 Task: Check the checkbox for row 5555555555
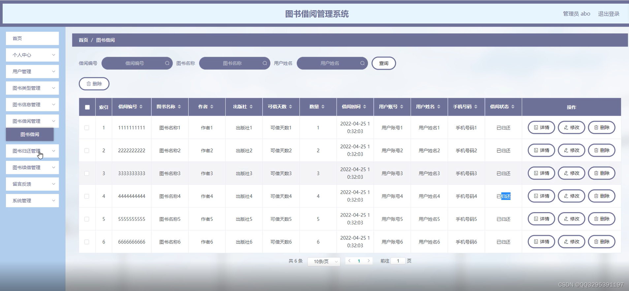(x=87, y=219)
